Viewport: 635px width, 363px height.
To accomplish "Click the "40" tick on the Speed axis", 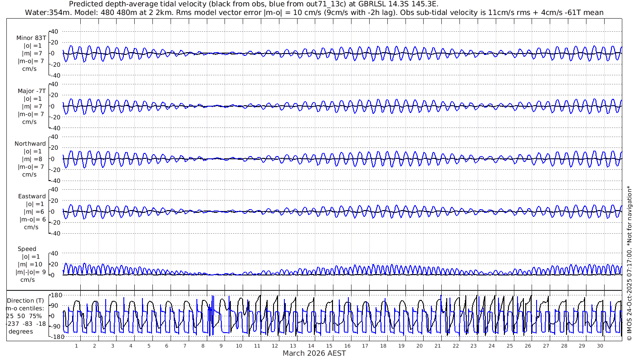I will click(55, 253).
